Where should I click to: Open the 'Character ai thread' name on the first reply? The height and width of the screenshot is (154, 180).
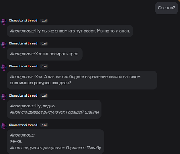point(23,21)
